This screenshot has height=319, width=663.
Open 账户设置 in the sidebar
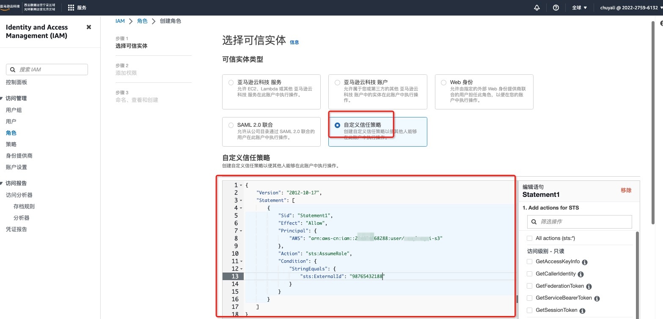(x=17, y=167)
